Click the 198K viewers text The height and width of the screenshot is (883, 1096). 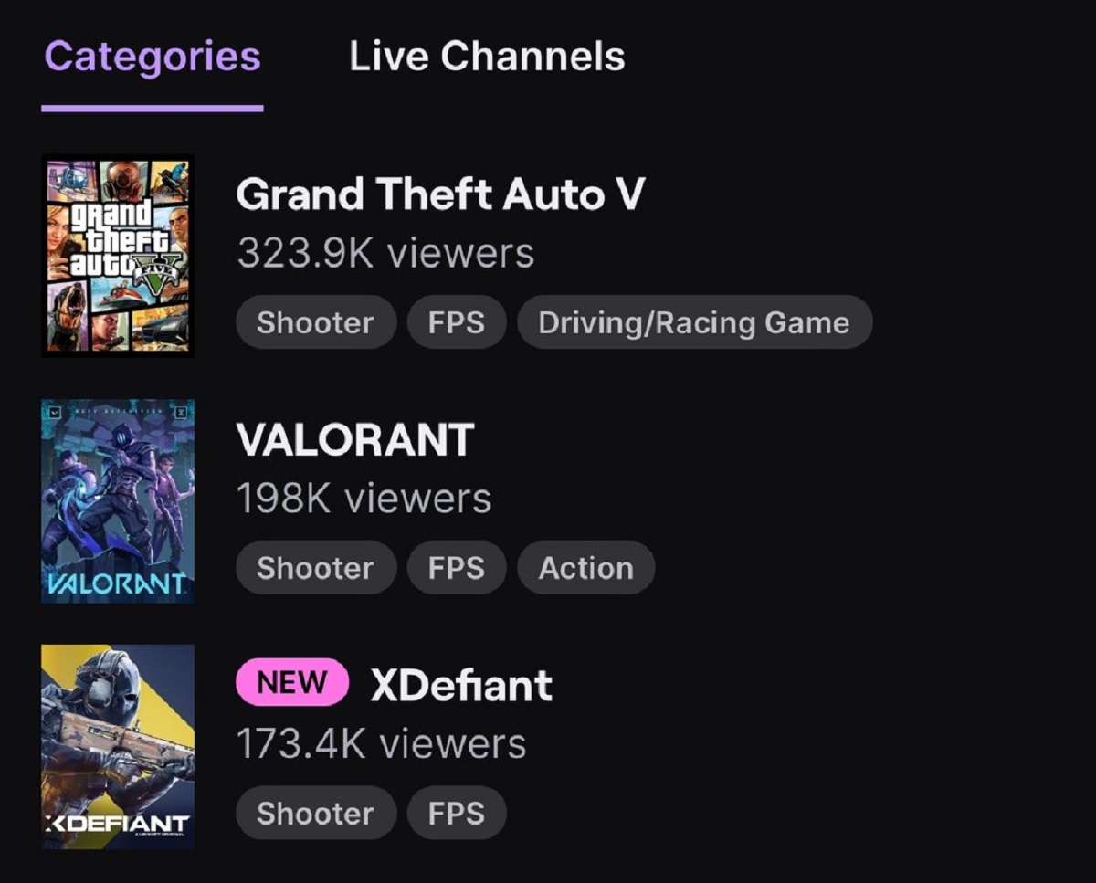coord(364,499)
